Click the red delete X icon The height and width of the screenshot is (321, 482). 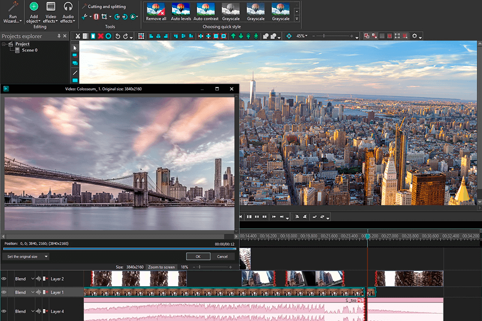coord(100,36)
